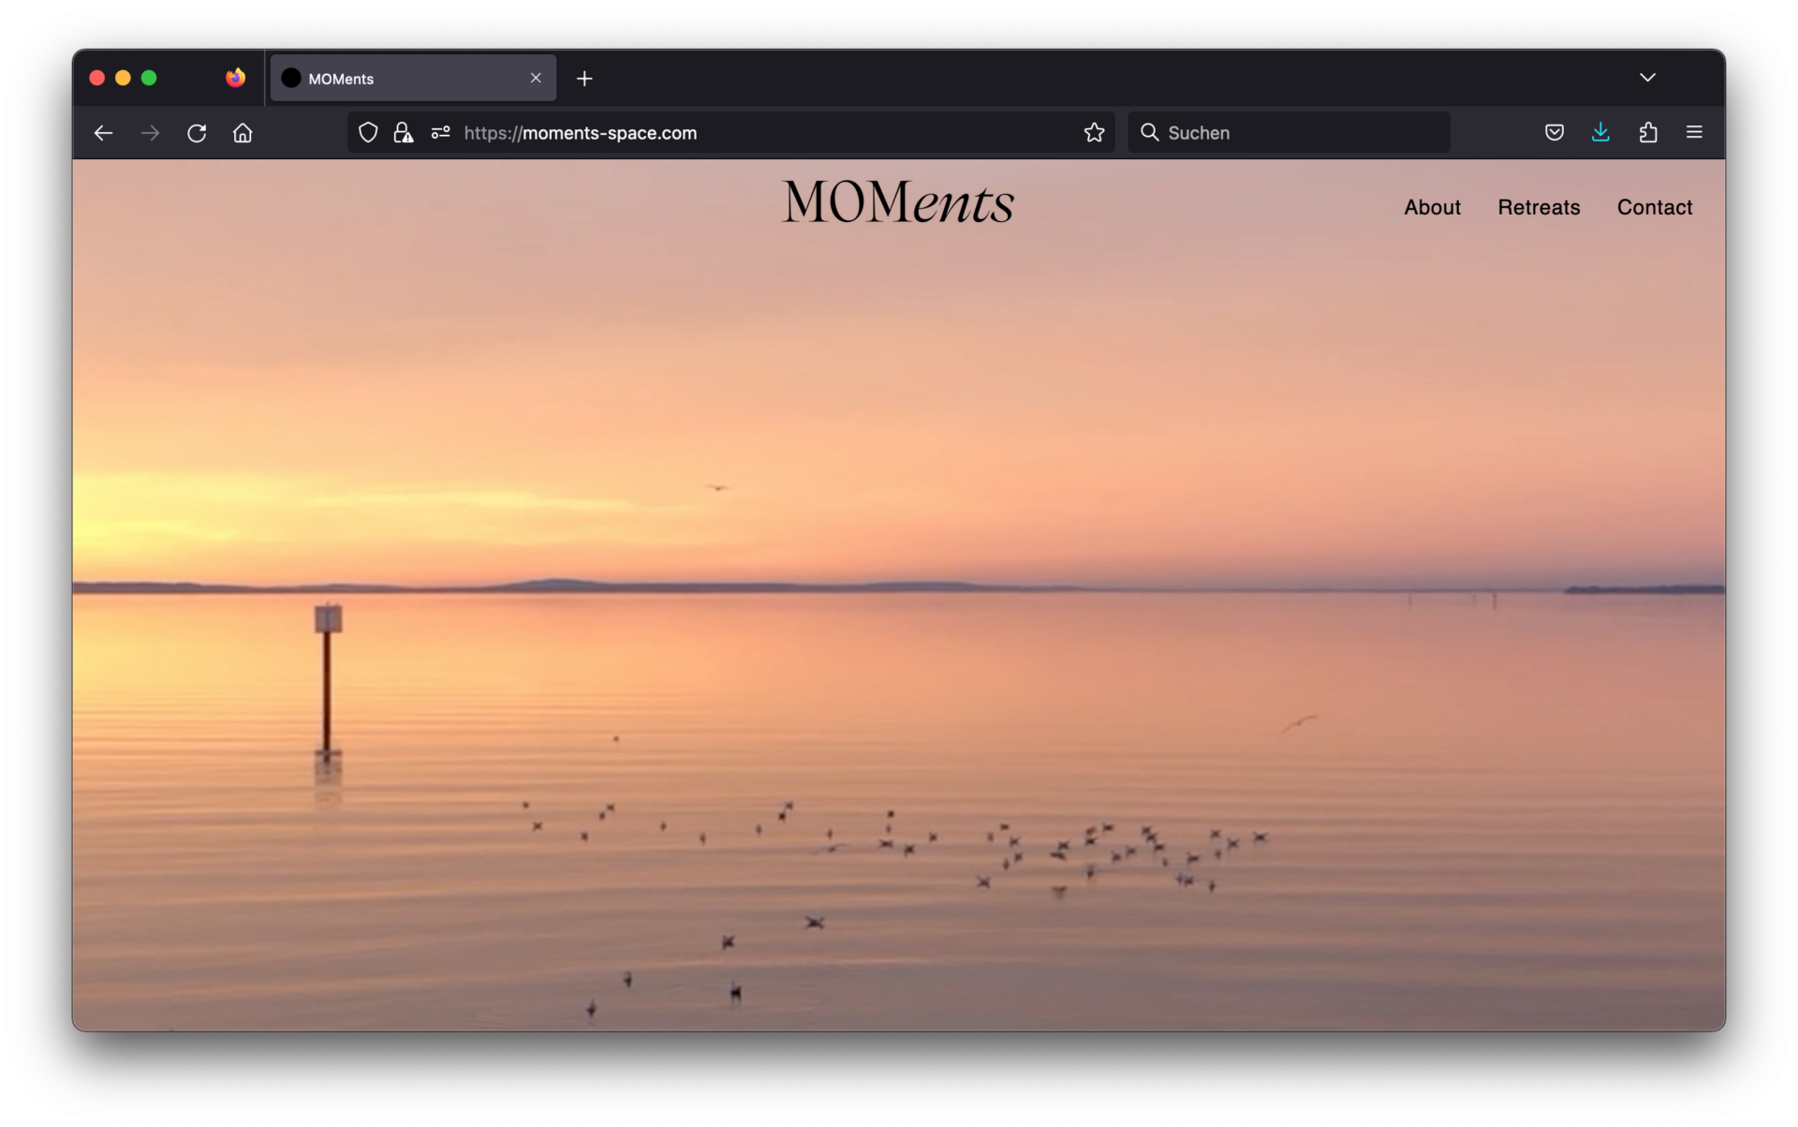Bookmark this page with the star
Image resolution: width=1798 pixels, height=1127 pixels.
point(1094,133)
